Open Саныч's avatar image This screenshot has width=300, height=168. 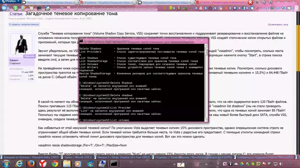(21, 44)
